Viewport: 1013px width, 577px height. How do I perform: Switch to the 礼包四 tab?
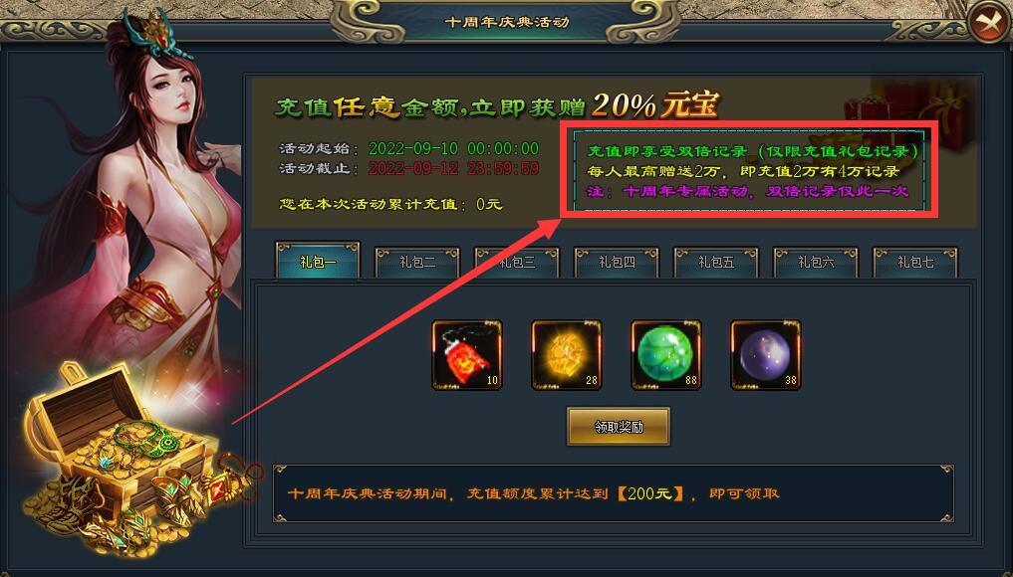point(617,262)
